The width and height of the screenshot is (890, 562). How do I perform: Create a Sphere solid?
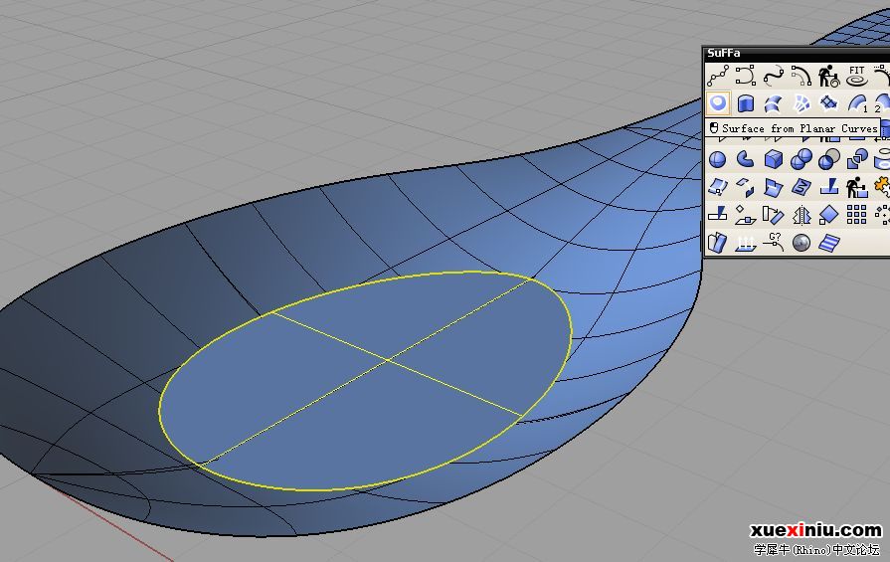point(717,159)
